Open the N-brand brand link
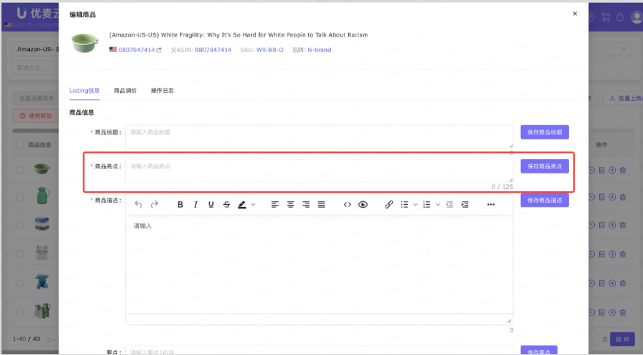Image resolution: width=643 pixels, height=355 pixels. [319, 50]
